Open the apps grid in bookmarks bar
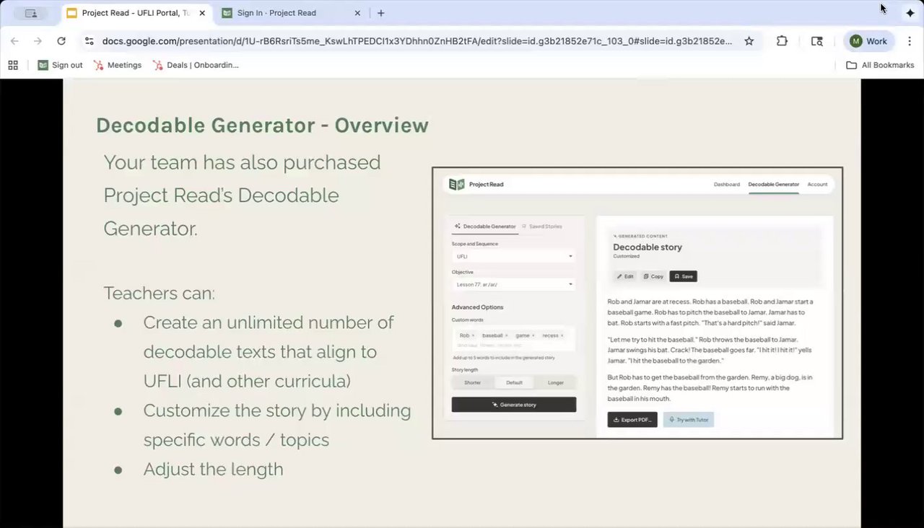924x528 pixels. point(13,65)
